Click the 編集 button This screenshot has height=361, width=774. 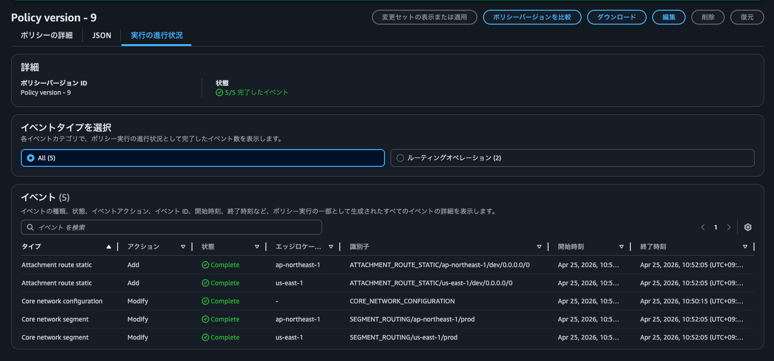coord(668,17)
